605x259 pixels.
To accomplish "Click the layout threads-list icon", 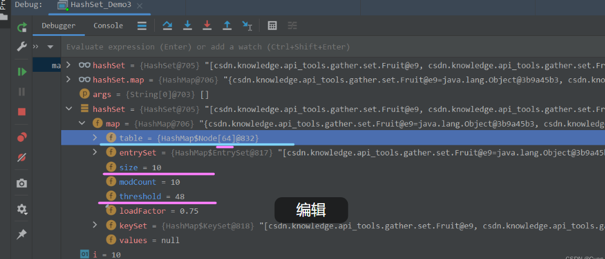I will coord(142,26).
